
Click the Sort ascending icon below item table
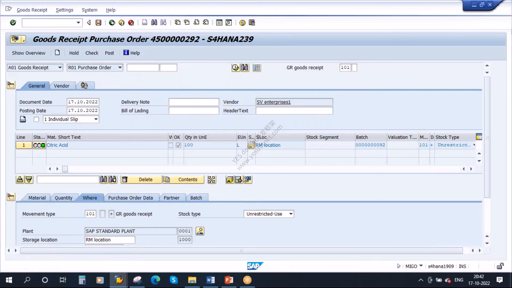click(20, 180)
